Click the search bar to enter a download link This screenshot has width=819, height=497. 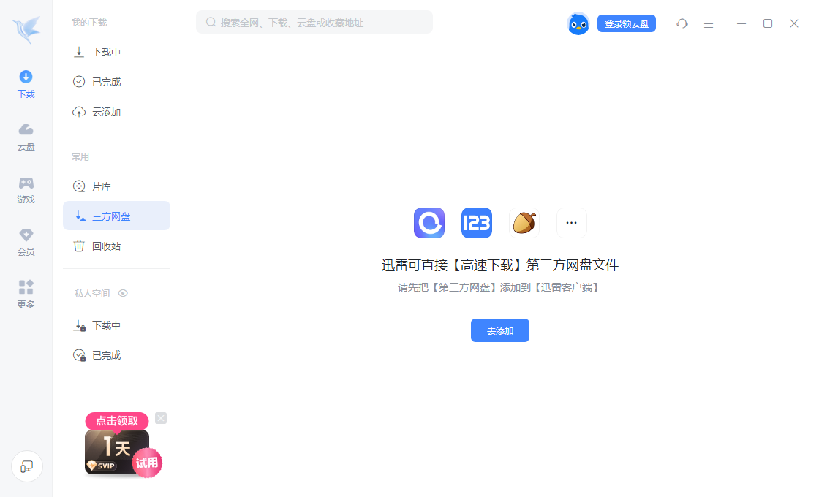(314, 22)
